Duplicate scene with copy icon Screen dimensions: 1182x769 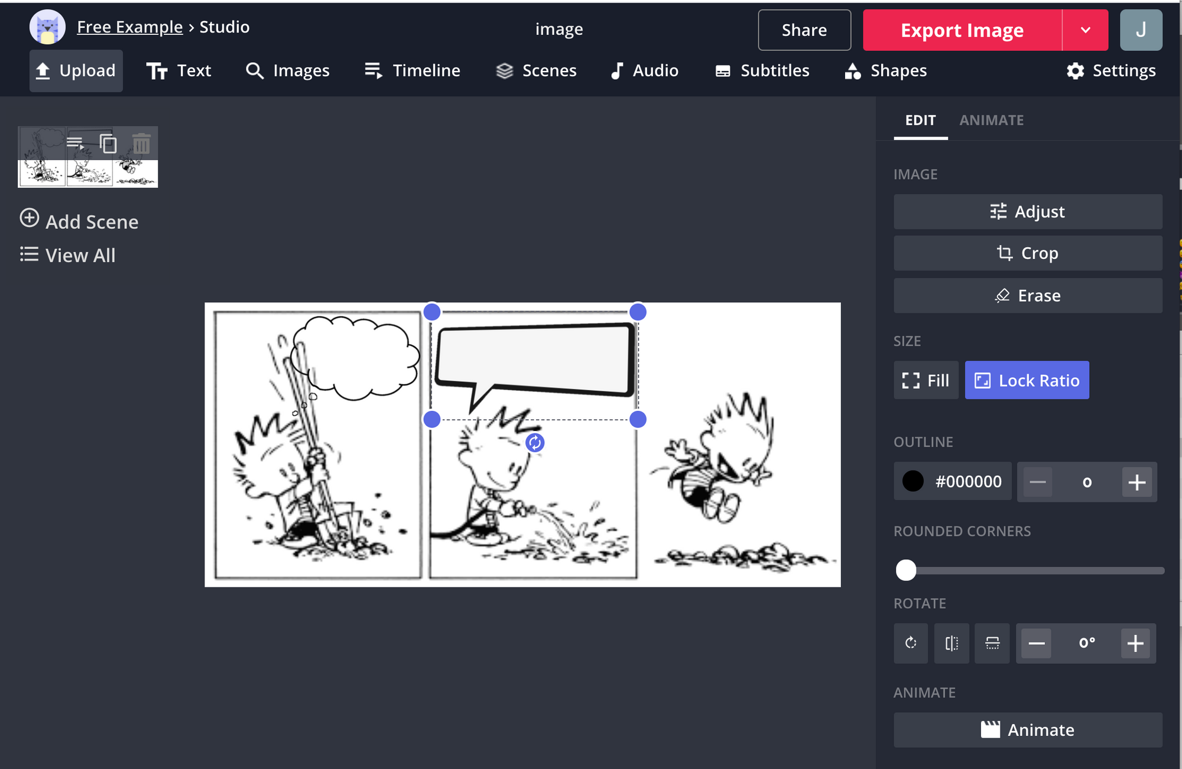pyautogui.click(x=108, y=144)
